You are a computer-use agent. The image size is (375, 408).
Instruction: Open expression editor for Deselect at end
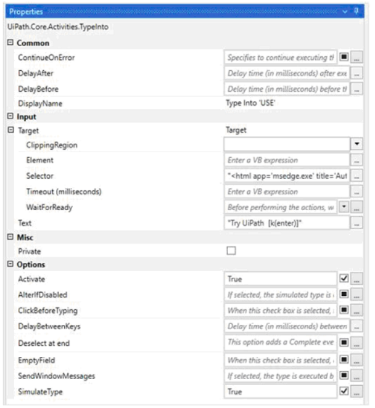click(x=356, y=343)
